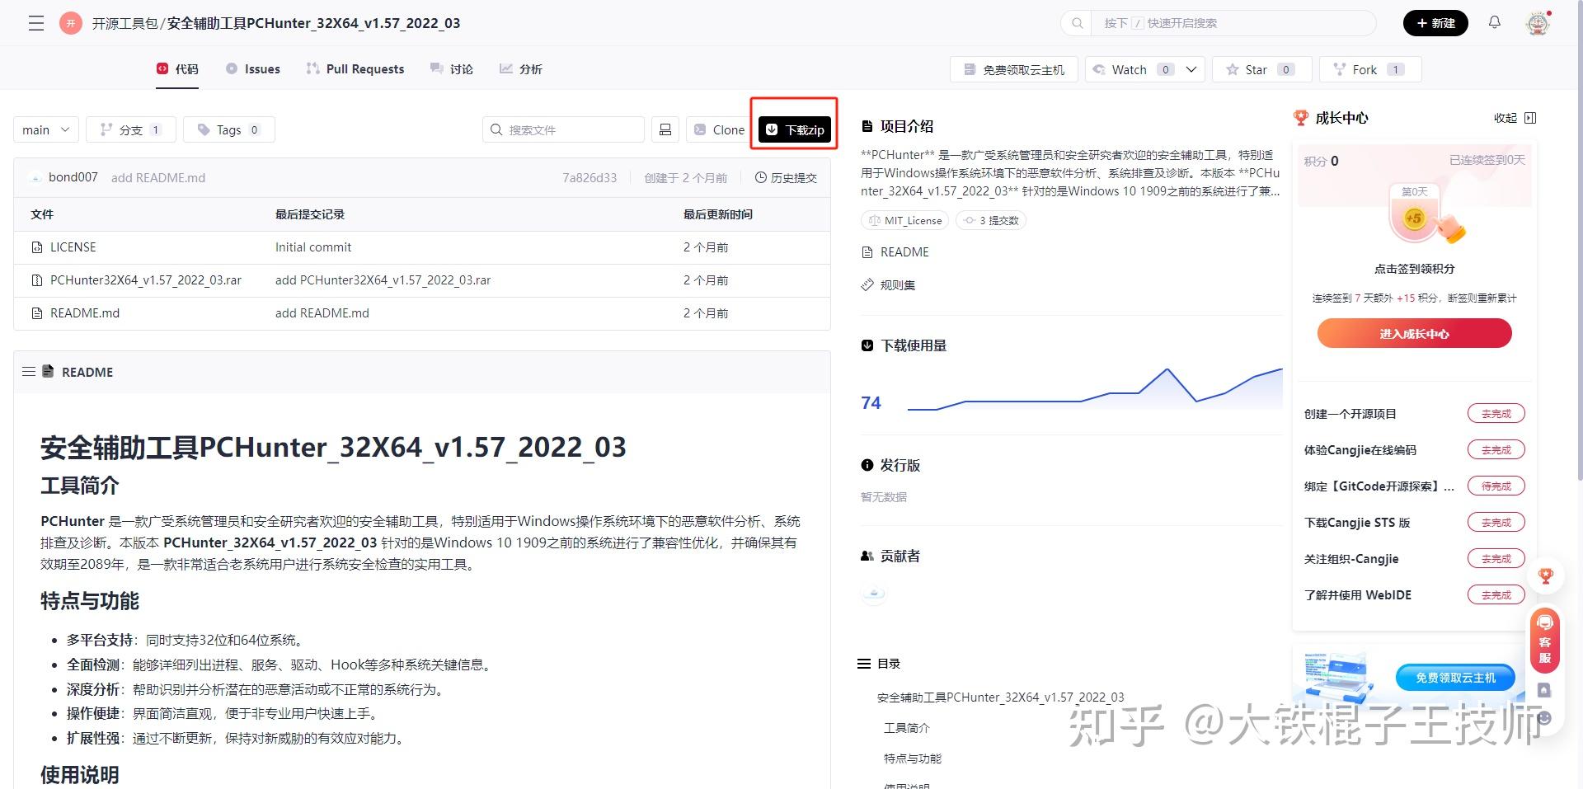Click the 规则集 icon in project panel
Image resolution: width=1583 pixels, height=789 pixels.
click(867, 284)
